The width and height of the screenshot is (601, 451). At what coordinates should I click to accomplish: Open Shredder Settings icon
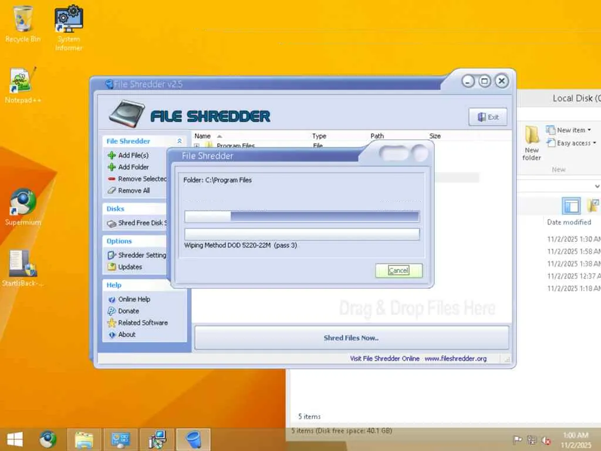tap(112, 255)
